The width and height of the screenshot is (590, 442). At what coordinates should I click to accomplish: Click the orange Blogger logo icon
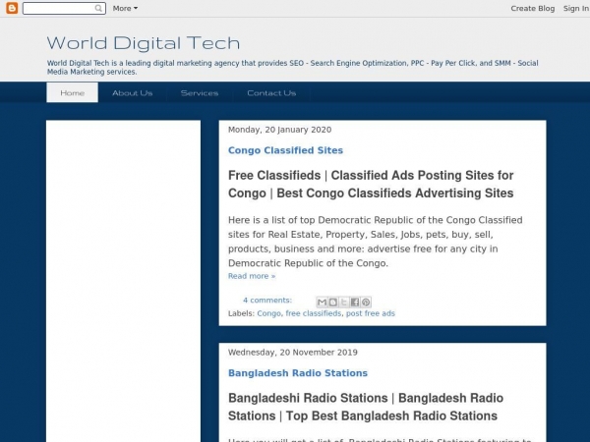click(x=12, y=8)
